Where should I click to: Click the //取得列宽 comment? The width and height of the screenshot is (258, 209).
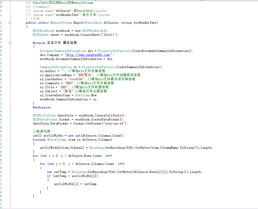(41, 132)
